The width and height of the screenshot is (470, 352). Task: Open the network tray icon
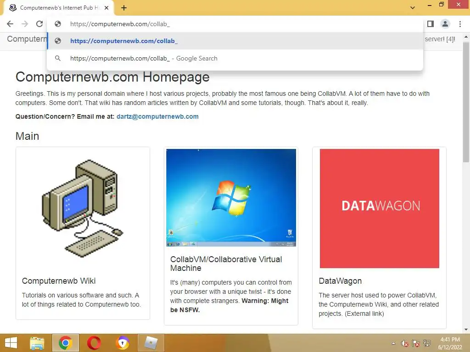pyautogui.click(x=427, y=343)
